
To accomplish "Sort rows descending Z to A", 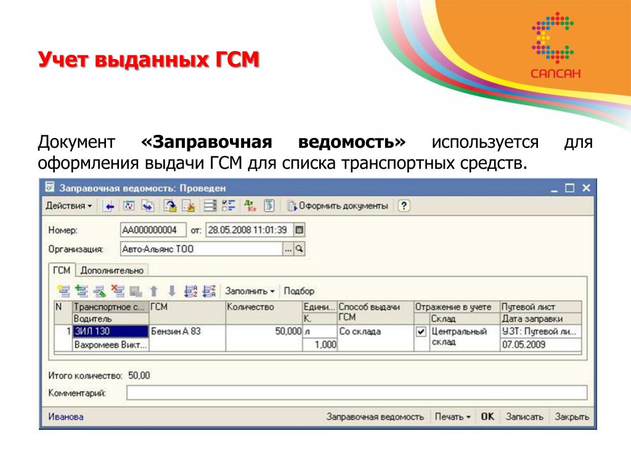I will pyautogui.click(x=210, y=291).
